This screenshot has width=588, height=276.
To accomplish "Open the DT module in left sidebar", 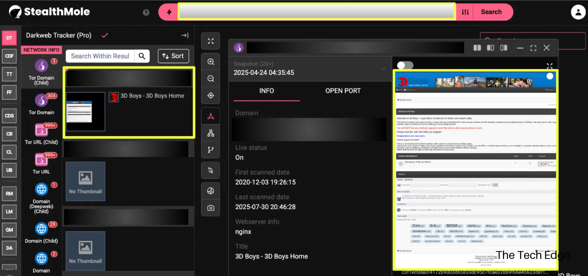I will coord(9,38).
